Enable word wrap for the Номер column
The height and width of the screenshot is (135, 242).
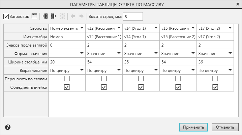pos(67,79)
